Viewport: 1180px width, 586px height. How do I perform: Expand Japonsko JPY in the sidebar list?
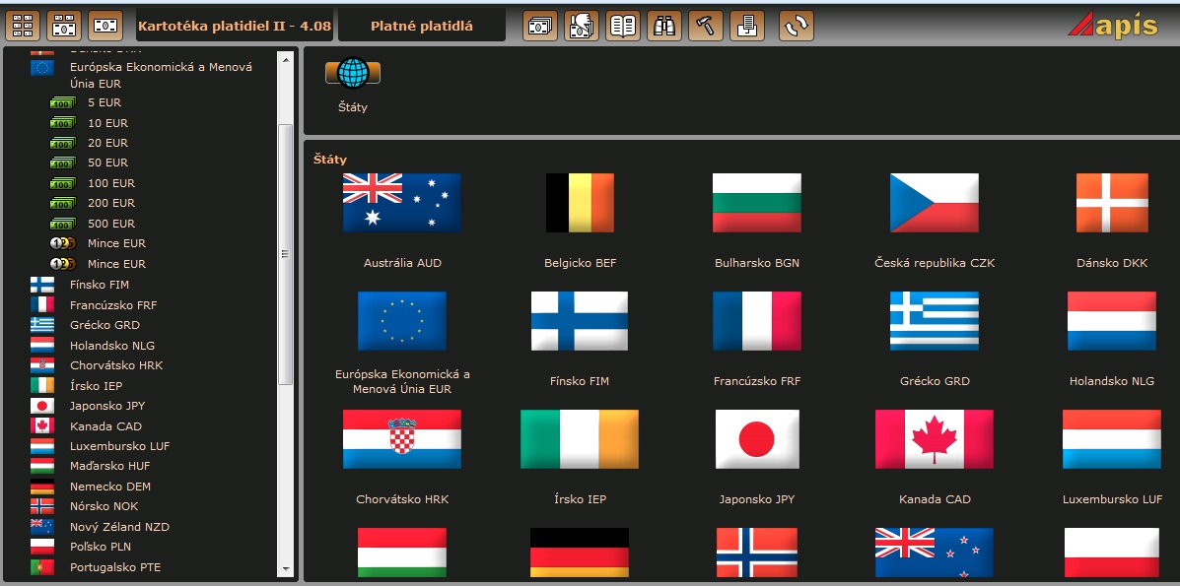tap(106, 406)
